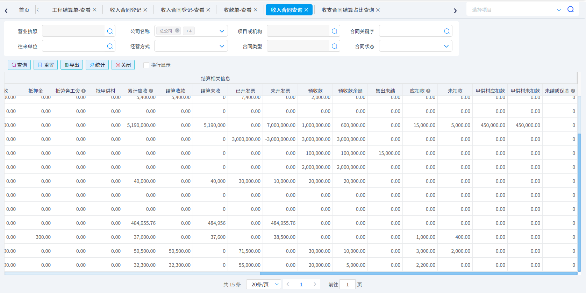Enable the 换行显示 checkbox
586x293 pixels.
point(146,65)
